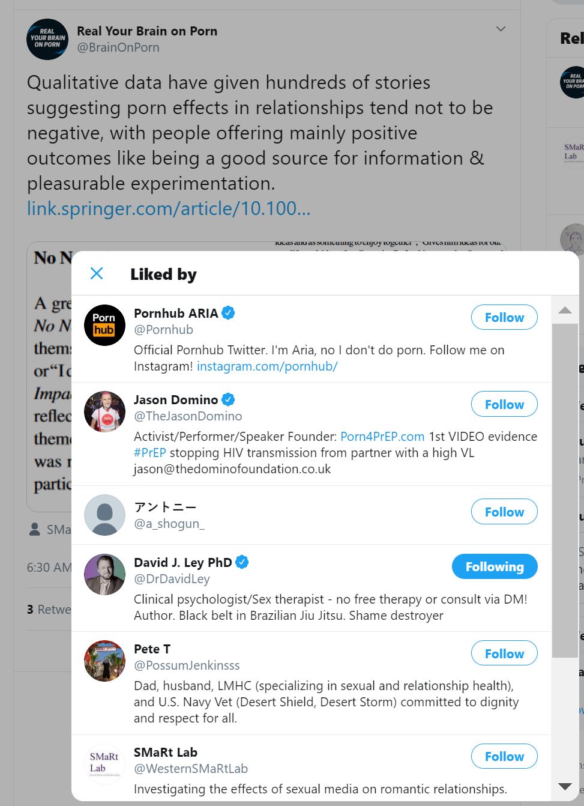Open SMaRt Lab's logo avatar
Screen dimensions: 584x806
(104, 763)
